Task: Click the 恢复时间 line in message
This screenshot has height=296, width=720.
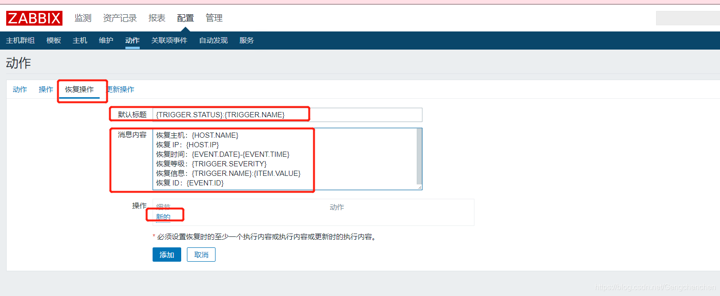Action: [223, 154]
